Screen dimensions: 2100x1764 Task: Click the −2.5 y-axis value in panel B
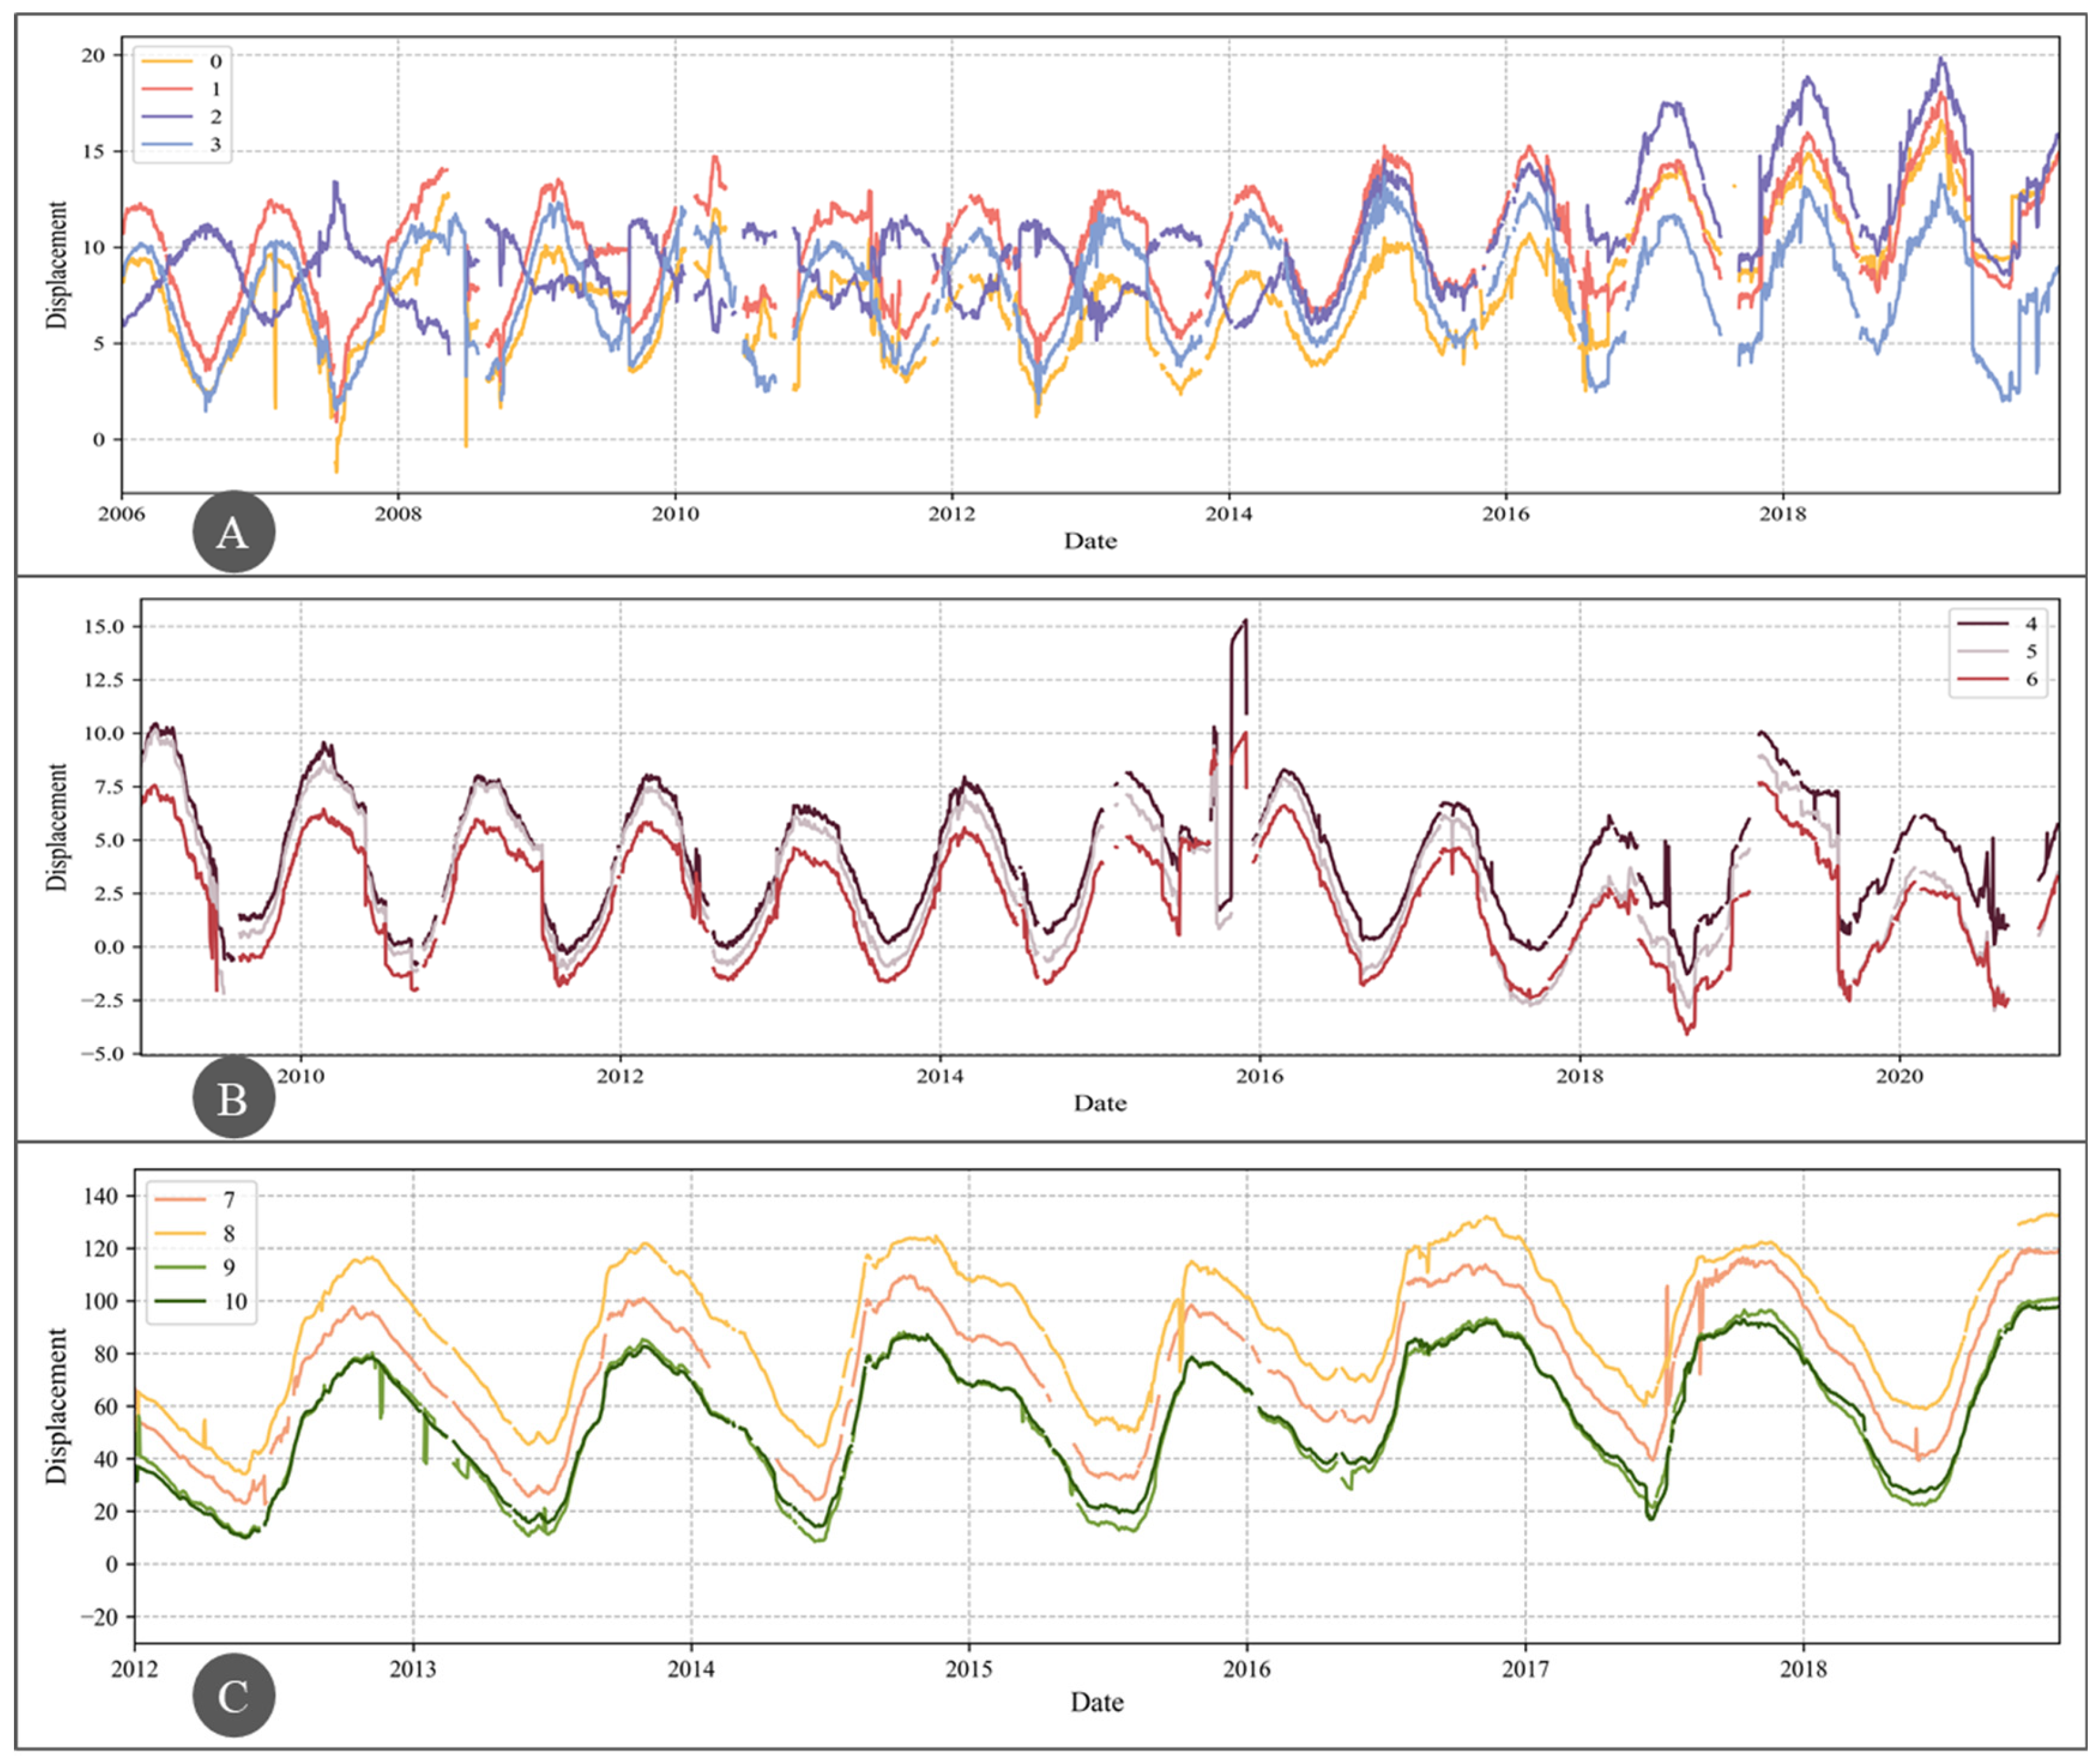(x=101, y=1000)
